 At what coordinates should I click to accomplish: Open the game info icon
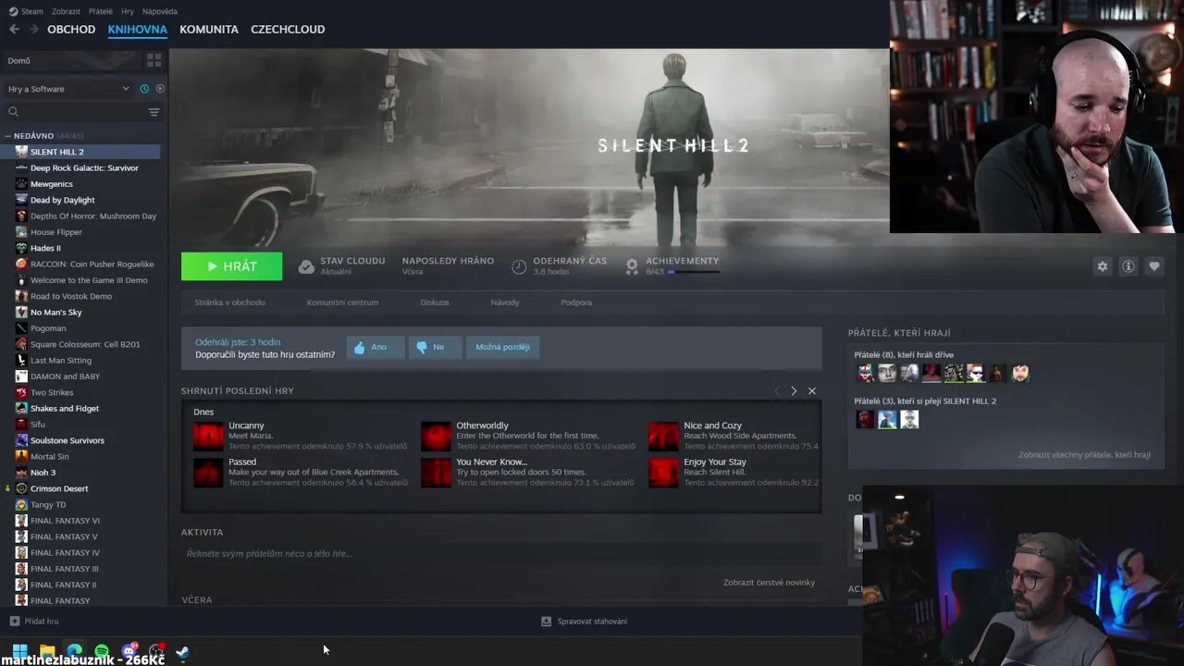pyautogui.click(x=1128, y=266)
